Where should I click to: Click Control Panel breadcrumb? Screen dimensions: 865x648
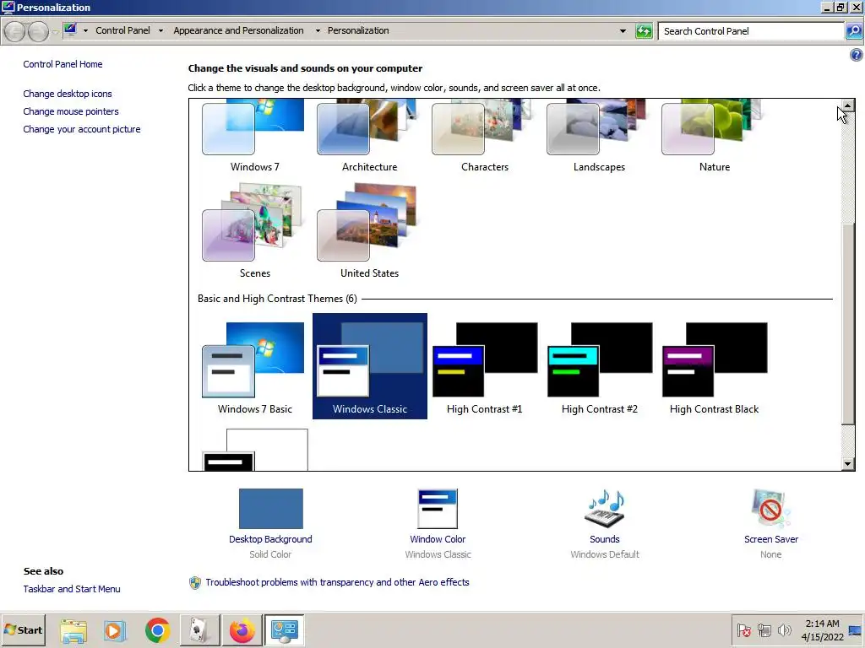[x=122, y=30]
